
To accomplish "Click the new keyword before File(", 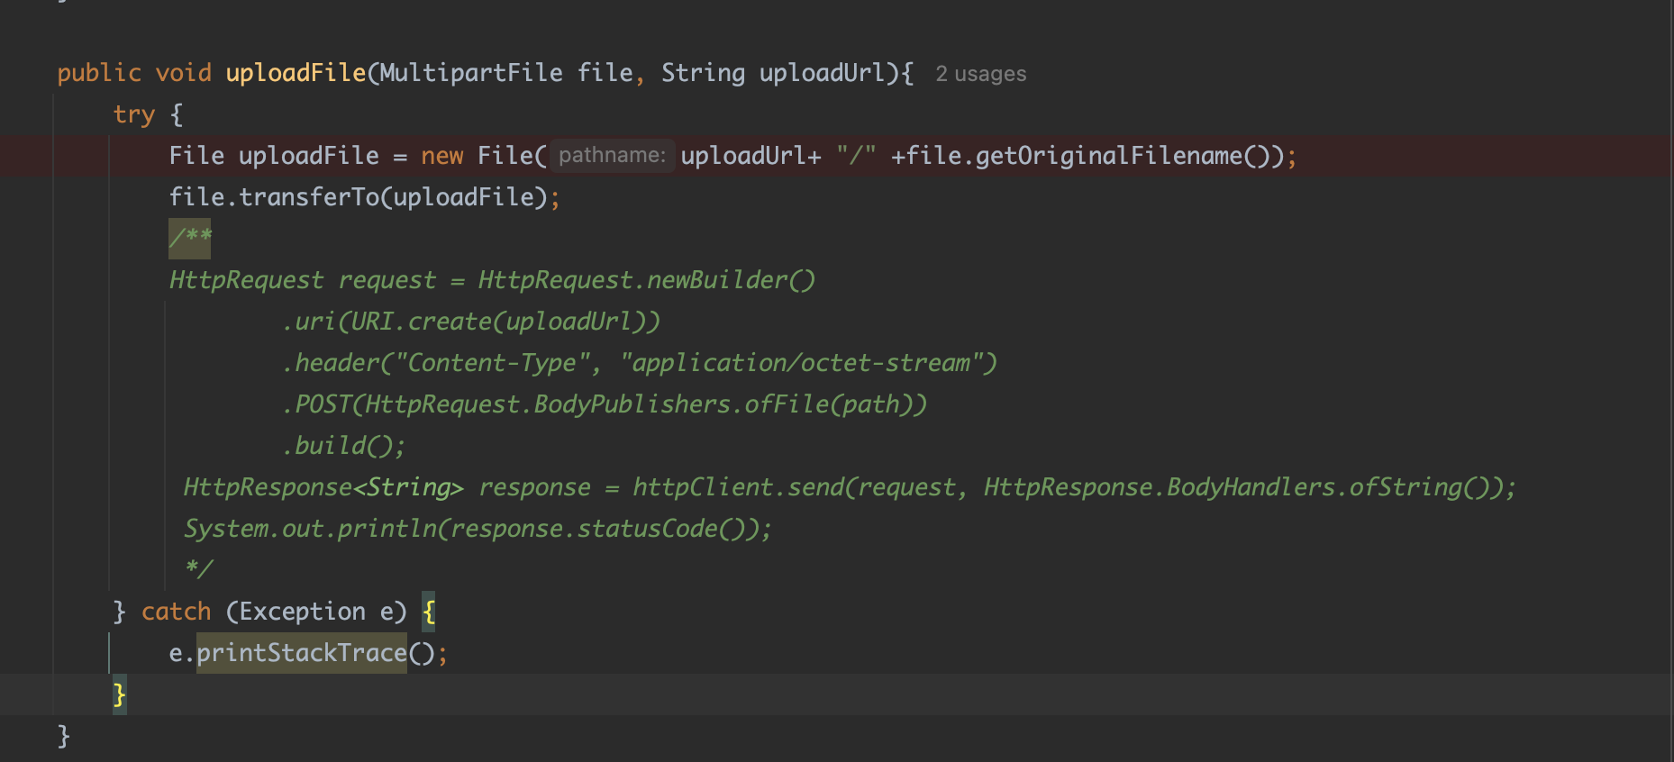I will 441,156.
